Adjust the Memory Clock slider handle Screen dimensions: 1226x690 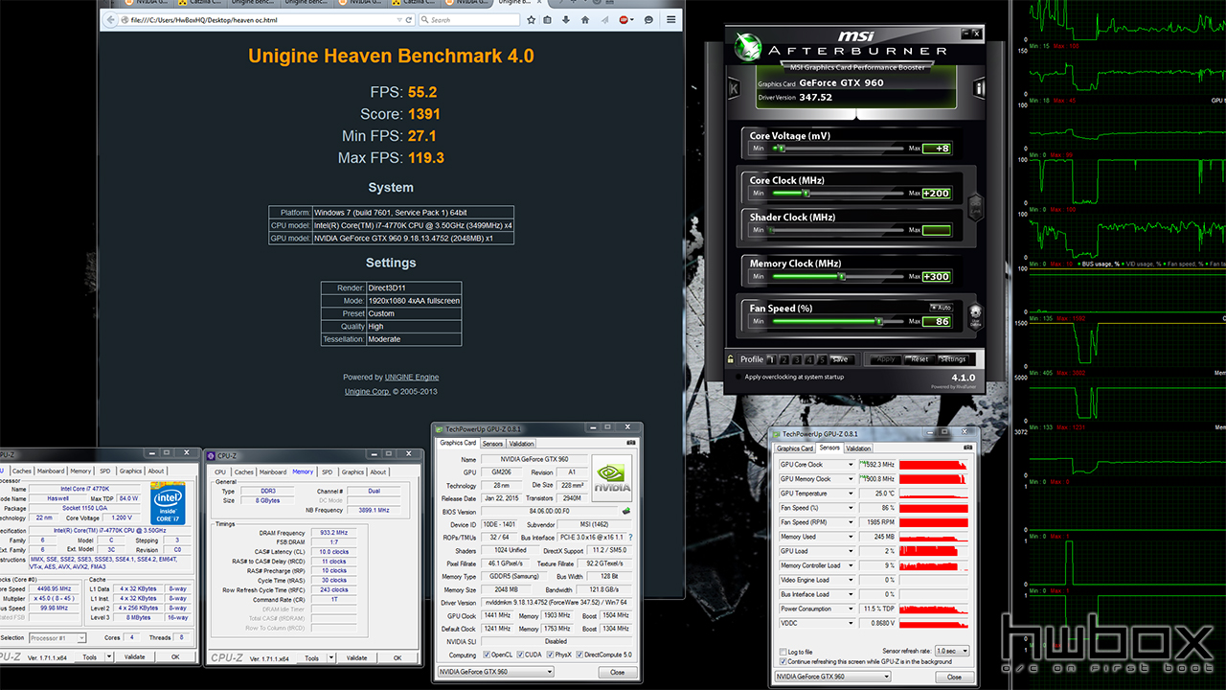click(x=842, y=276)
